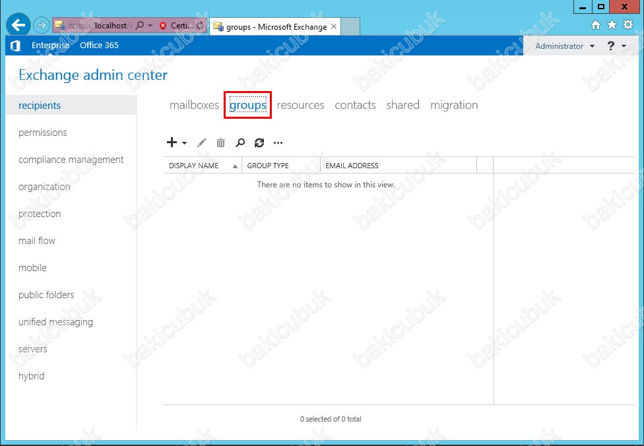Image resolution: width=644 pixels, height=446 pixels.
Task: Open servers in the left navigation
Action: pos(32,349)
